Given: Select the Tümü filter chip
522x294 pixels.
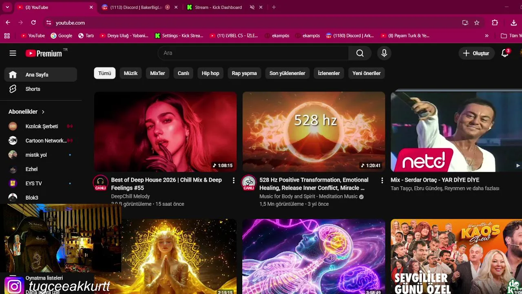Looking at the screenshot, I should [105, 73].
